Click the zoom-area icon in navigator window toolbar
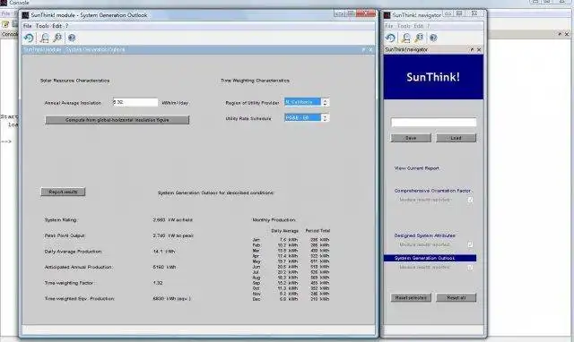 pos(405,38)
